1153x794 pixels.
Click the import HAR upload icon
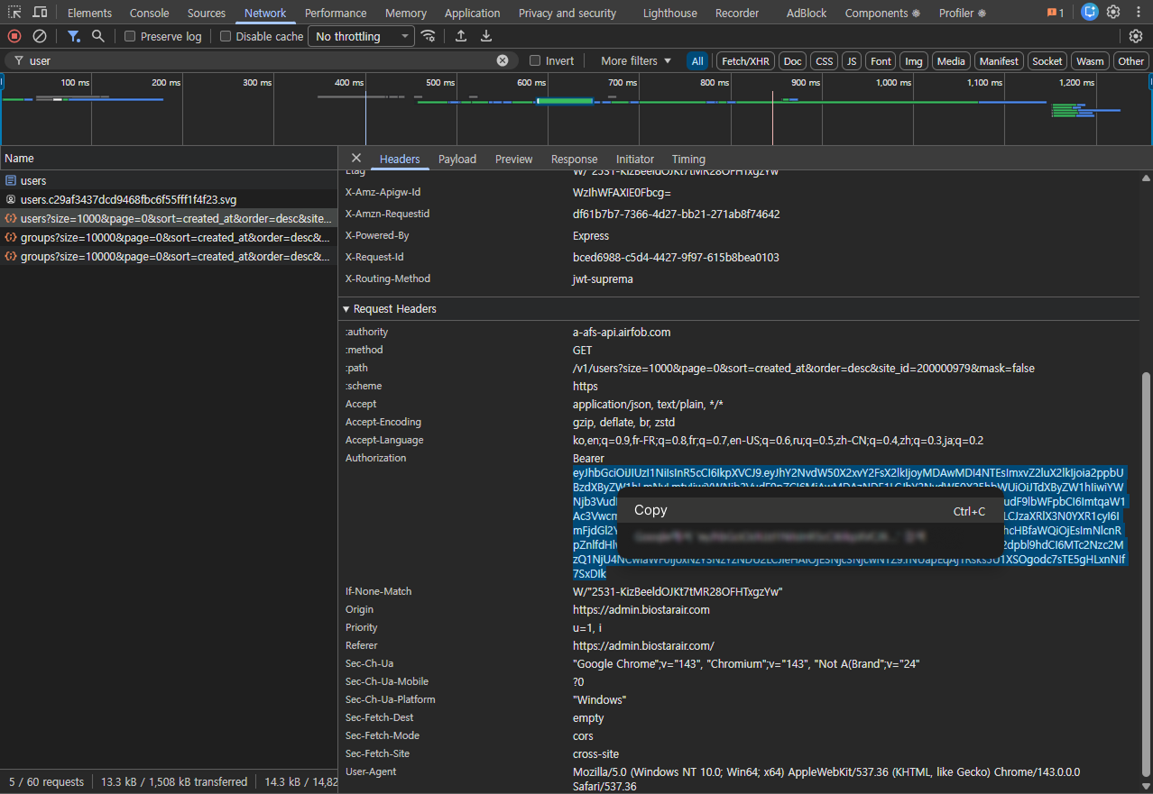point(461,36)
